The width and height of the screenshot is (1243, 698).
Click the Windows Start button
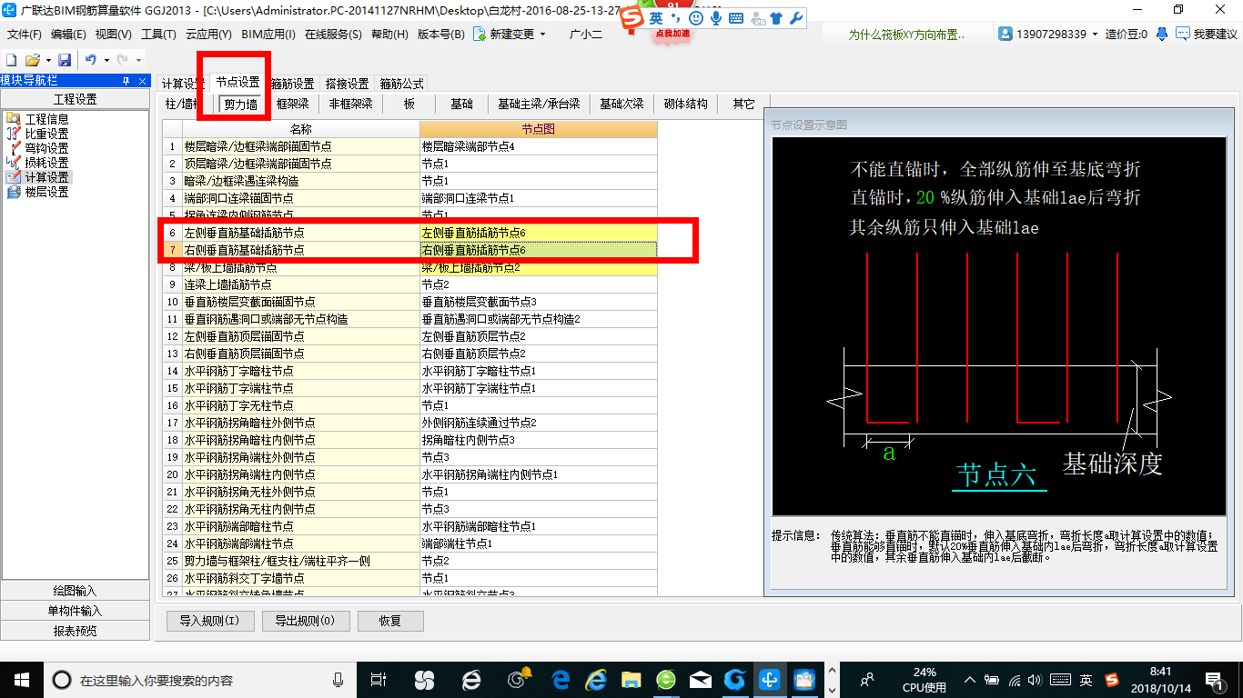point(21,679)
